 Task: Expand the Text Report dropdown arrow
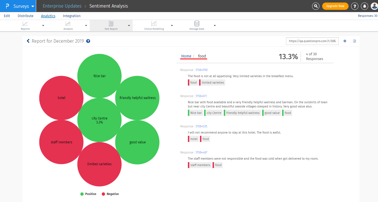pos(129,26)
